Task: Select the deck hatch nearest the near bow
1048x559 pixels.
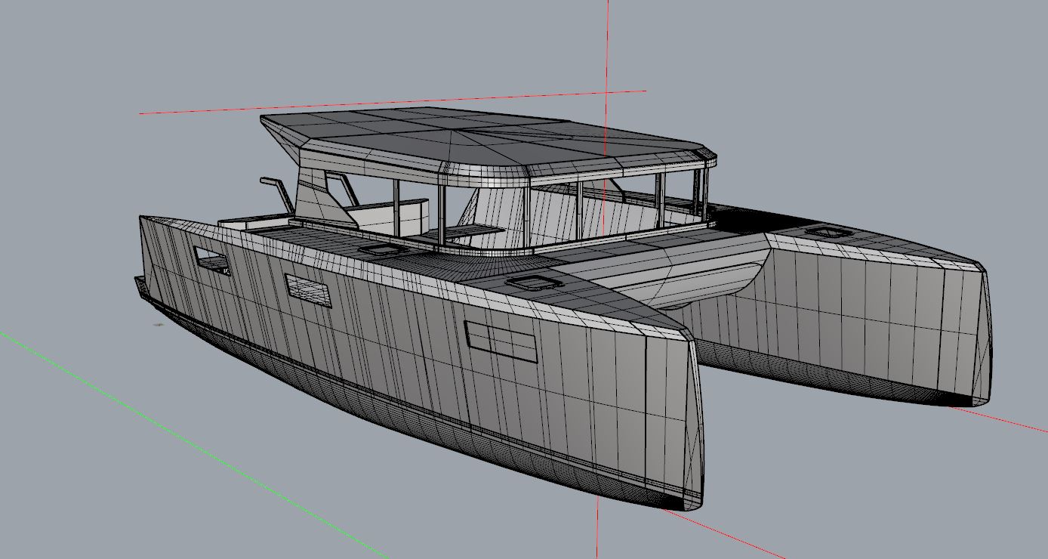Action: point(535,283)
